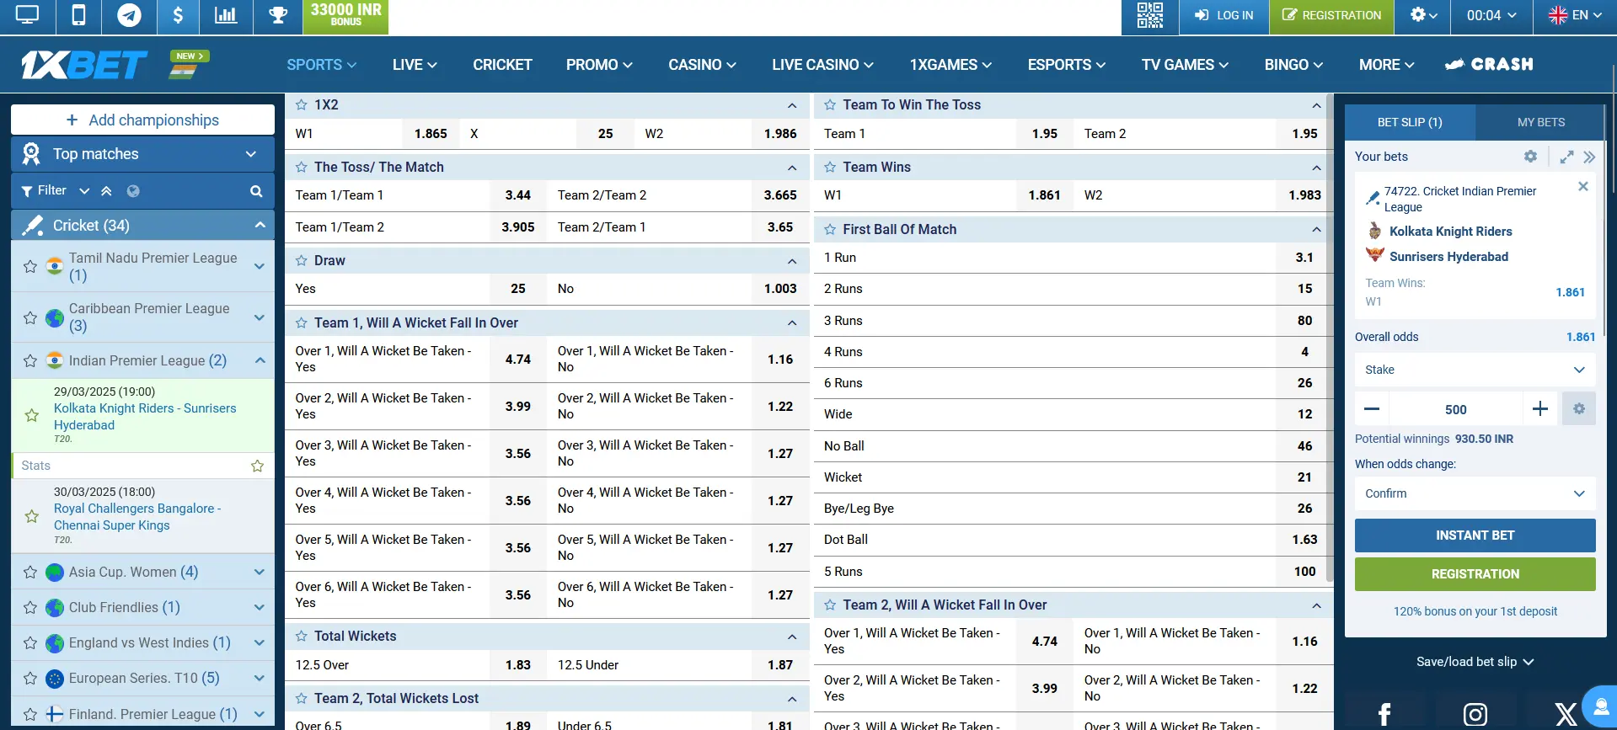Screen dimensions: 1617x730
Task: Open the live chat support bubble
Action: click(x=1599, y=706)
